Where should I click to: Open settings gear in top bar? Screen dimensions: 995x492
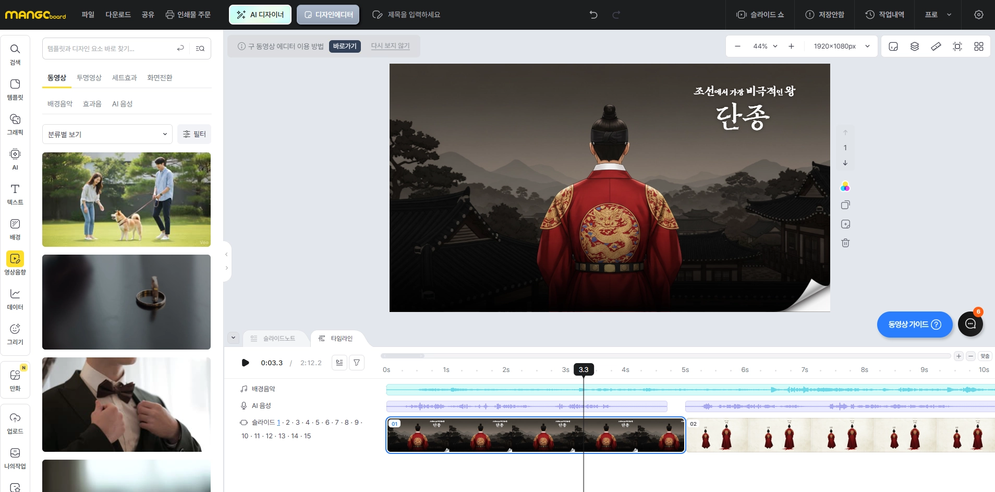click(x=979, y=15)
